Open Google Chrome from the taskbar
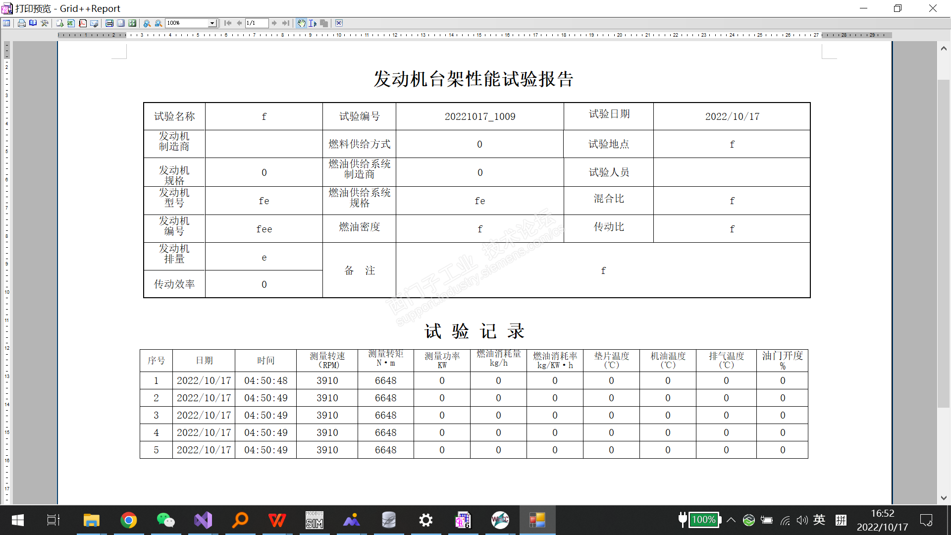The width and height of the screenshot is (951, 535). point(129,520)
